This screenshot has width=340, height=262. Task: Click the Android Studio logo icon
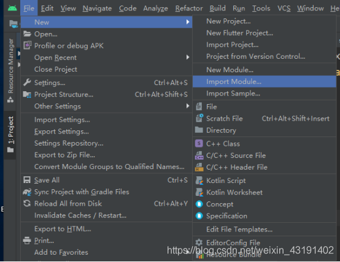coord(12,8)
